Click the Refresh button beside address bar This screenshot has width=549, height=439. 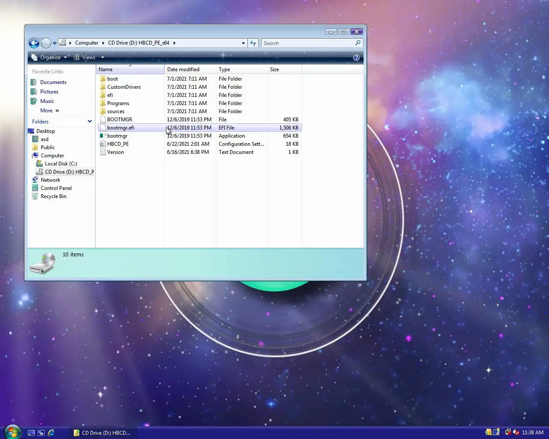click(x=253, y=43)
